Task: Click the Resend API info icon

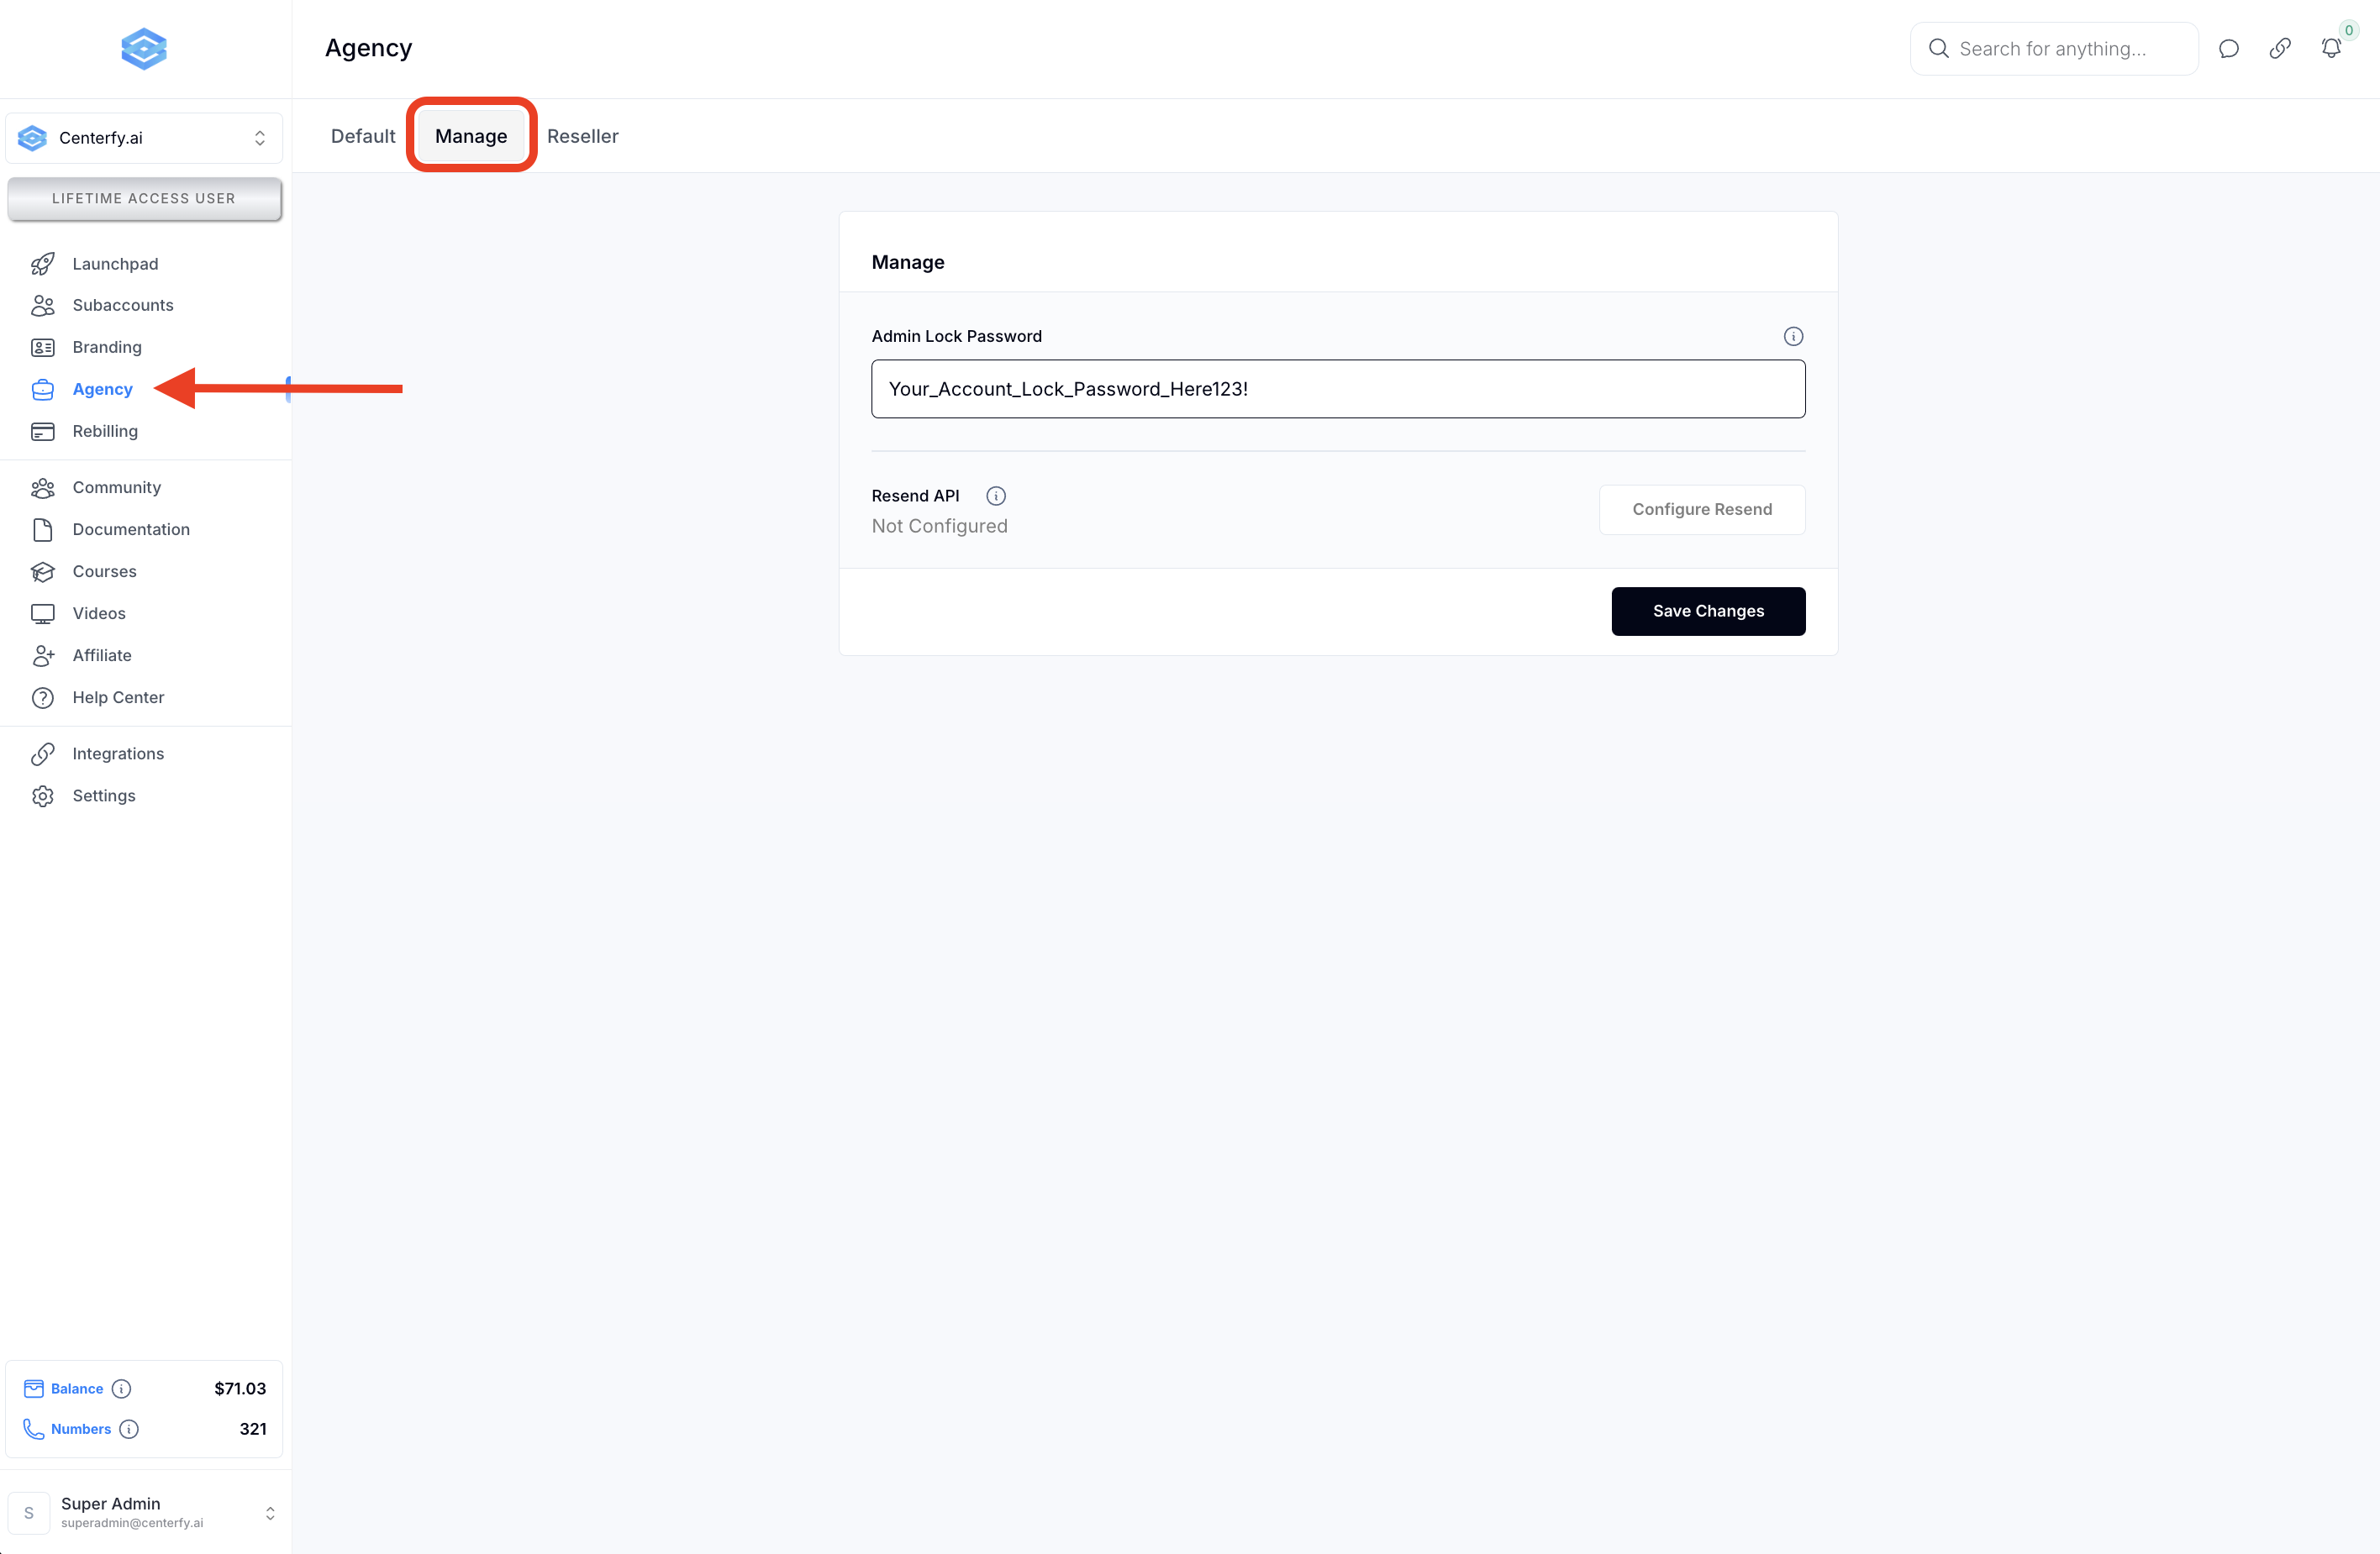Action: (x=995, y=496)
